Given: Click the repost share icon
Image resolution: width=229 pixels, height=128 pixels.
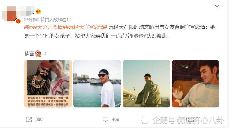Looking at the screenshot, I should [x=29, y=119].
